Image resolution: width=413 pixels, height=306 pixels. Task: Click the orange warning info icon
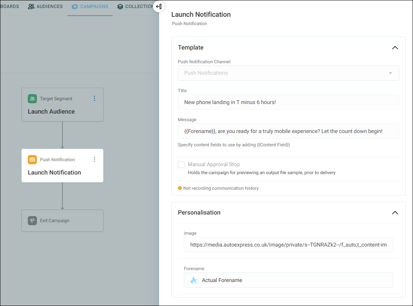pyautogui.click(x=180, y=188)
